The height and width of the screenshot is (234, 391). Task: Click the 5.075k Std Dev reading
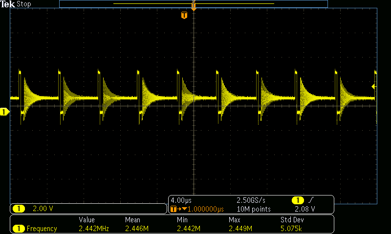(x=291, y=229)
